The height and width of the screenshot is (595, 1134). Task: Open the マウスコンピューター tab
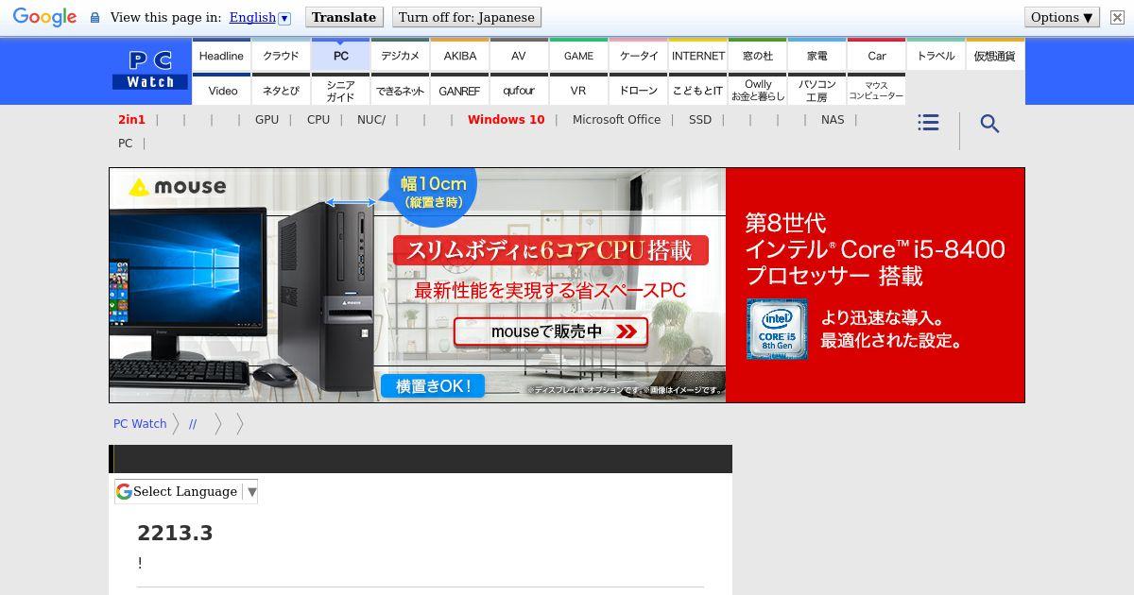[876, 90]
